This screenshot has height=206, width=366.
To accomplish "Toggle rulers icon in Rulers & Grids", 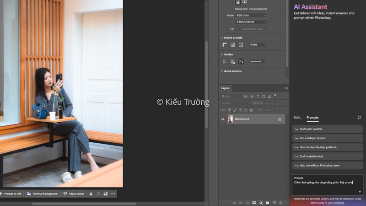I will coord(225,44).
